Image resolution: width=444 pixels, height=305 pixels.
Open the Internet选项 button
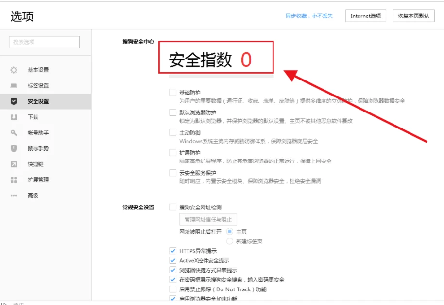[x=365, y=16]
